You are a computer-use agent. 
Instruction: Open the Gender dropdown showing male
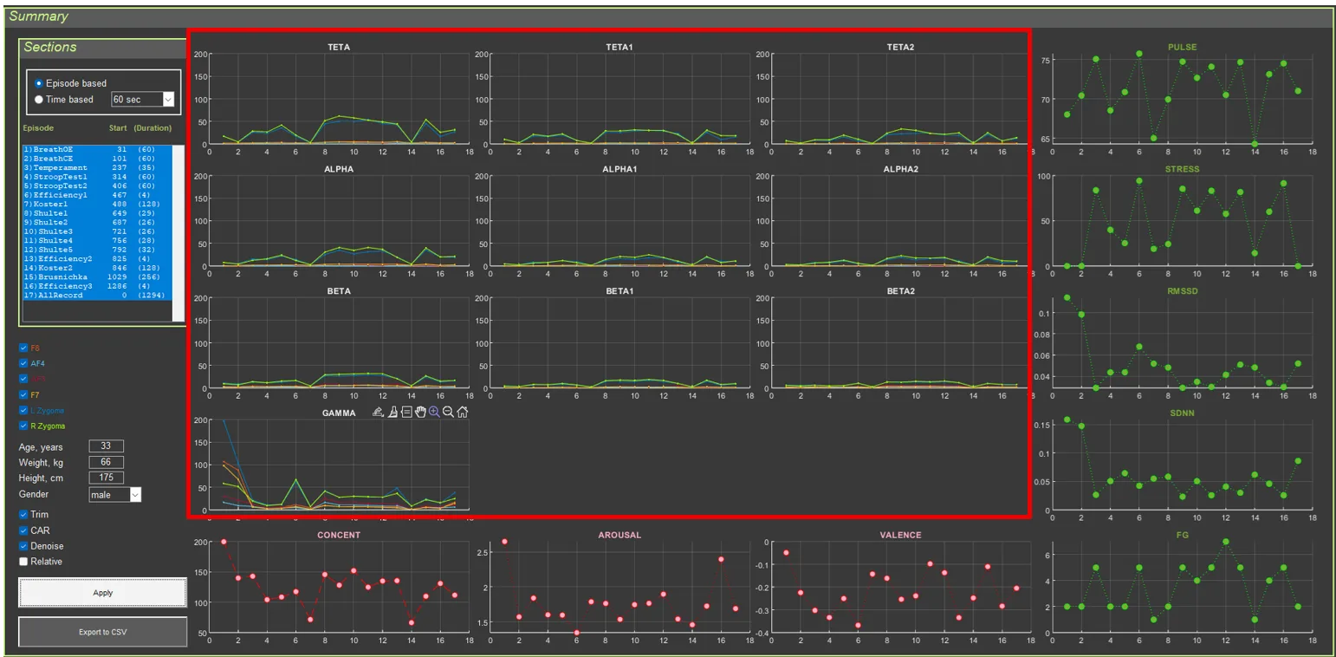(114, 494)
